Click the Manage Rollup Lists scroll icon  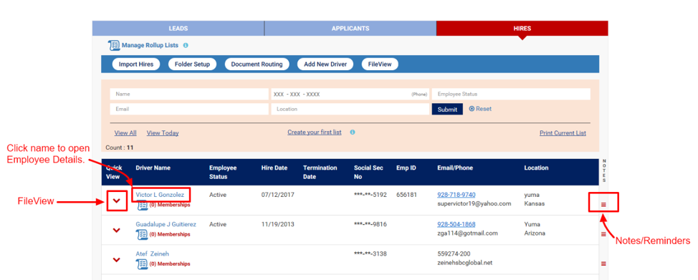pos(114,45)
